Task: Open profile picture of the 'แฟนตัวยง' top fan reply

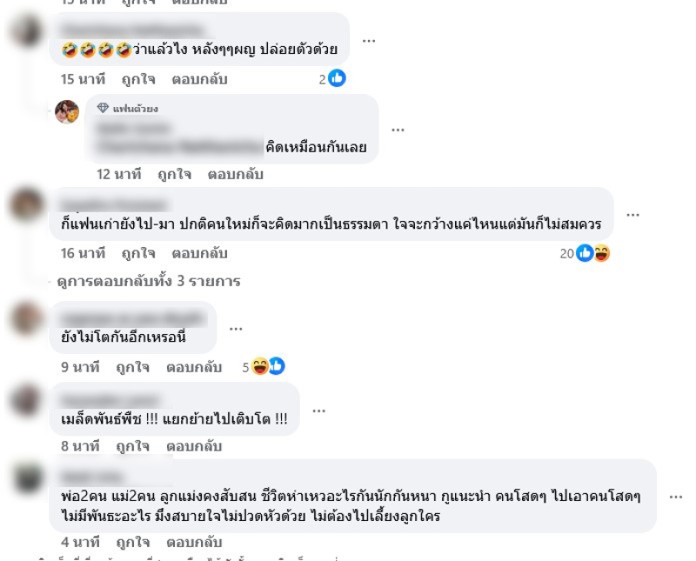Action: pyautogui.click(x=67, y=112)
